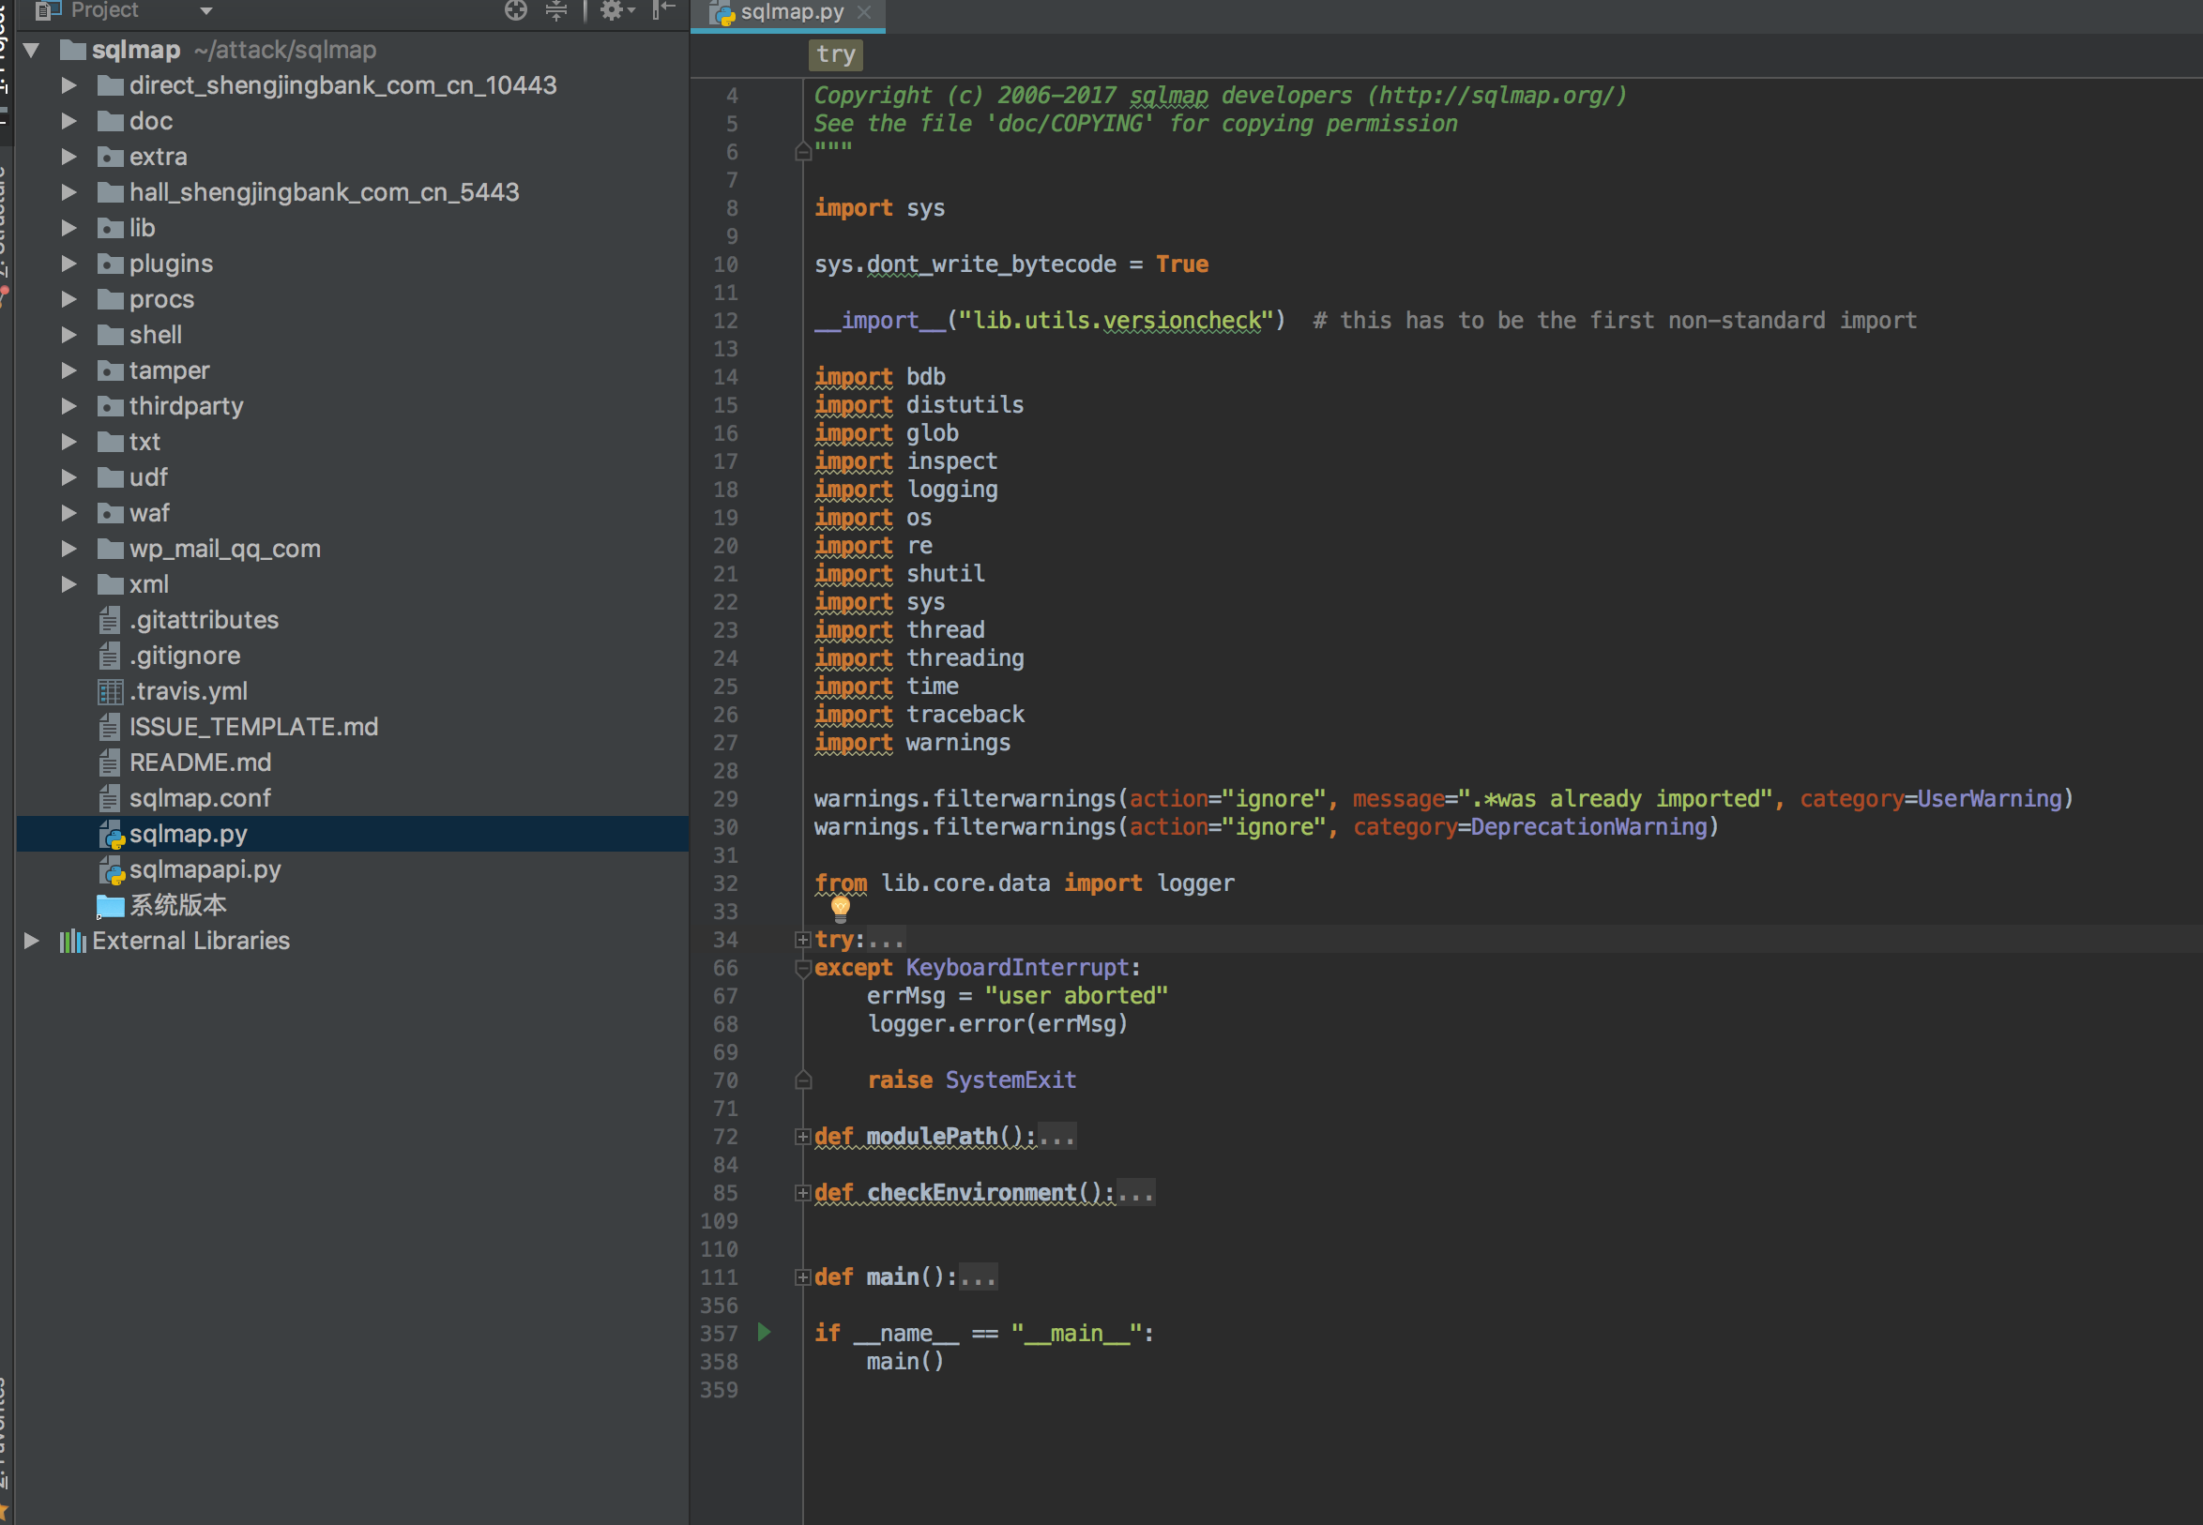Expand the folded try block
Image resolution: width=2203 pixels, height=1525 pixels.
(803, 940)
